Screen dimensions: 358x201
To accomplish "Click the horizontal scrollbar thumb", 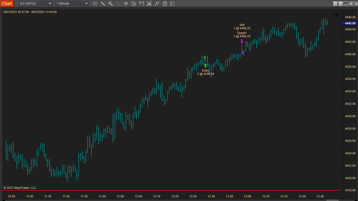I will (332, 200).
